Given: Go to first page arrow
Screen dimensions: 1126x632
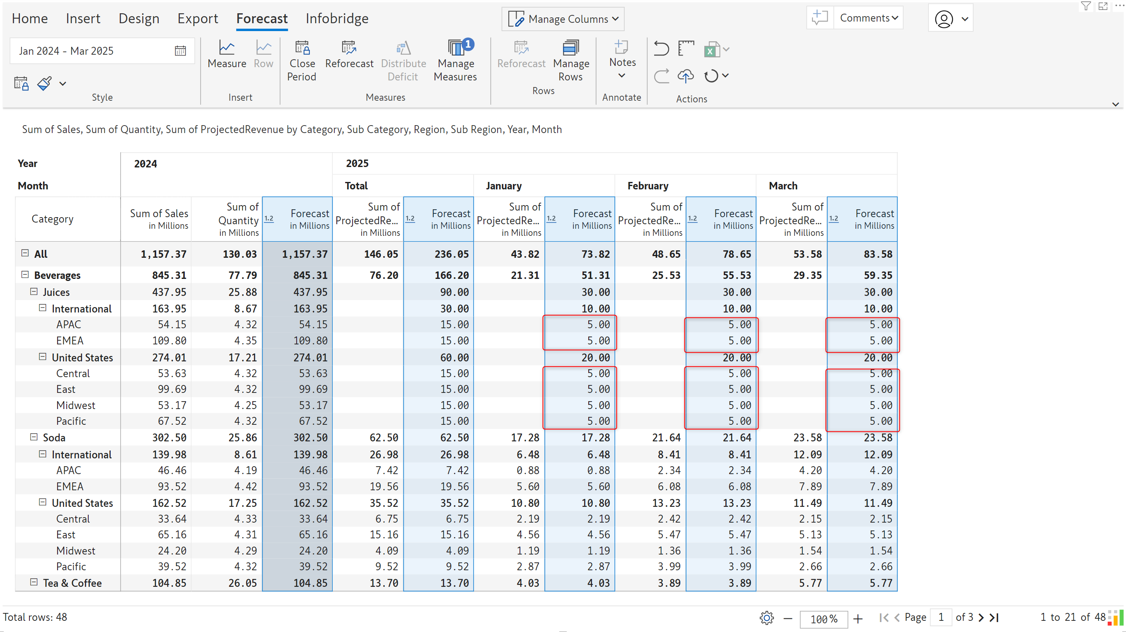Looking at the screenshot, I should [x=883, y=617].
